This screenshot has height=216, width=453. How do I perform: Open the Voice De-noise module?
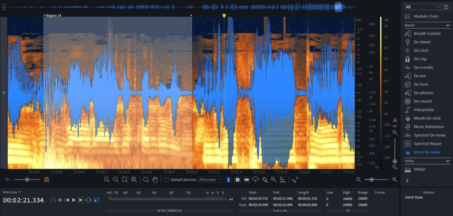(x=427, y=152)
